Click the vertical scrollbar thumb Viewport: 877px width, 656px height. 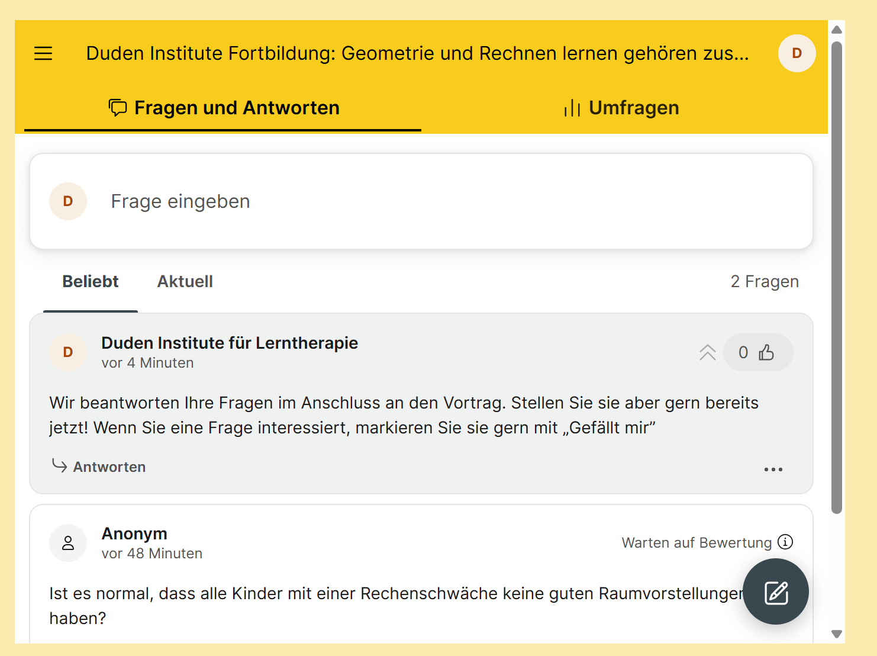(x=836, y=277)
